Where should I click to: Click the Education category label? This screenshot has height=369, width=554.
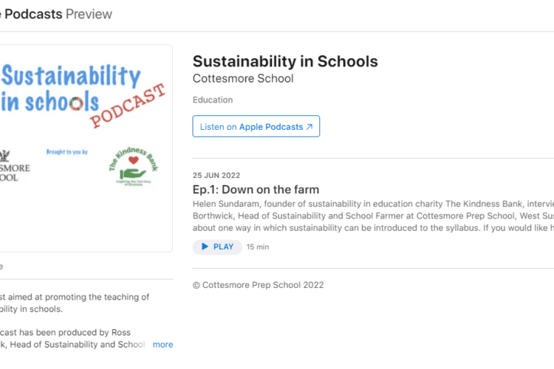click(x=213, y=100)
